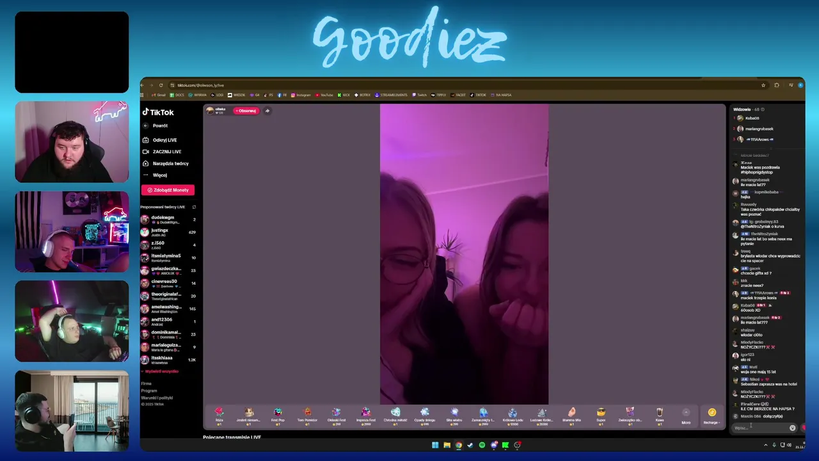This screenshot has width=819, height=461.
Task: Expand more gifts with More arrow
Action: point(686,416)
